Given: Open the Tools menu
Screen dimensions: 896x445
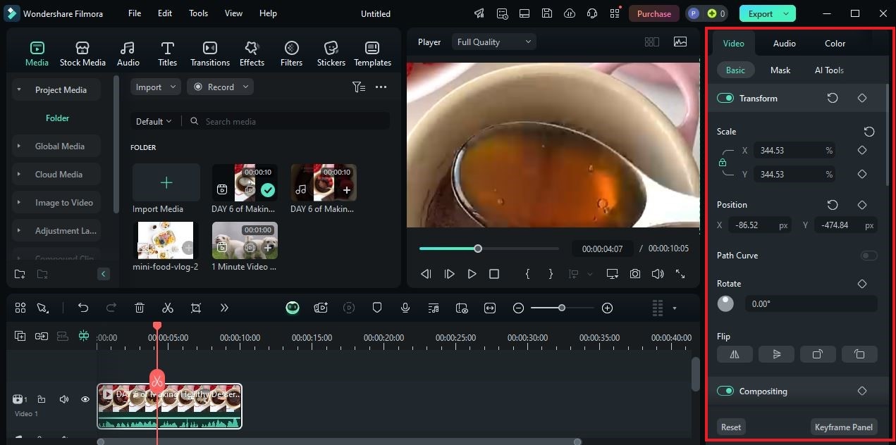Looking at the screenshot, I should (x=198, y=13).
